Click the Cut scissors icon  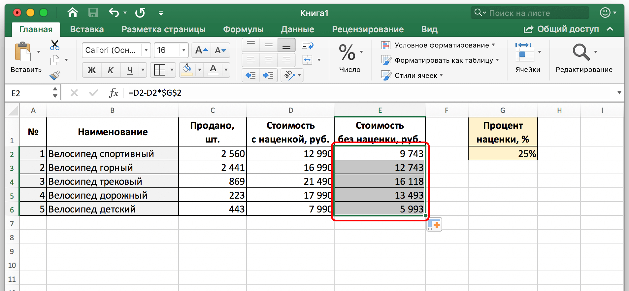pyautogui.click(x=55, y=45)
